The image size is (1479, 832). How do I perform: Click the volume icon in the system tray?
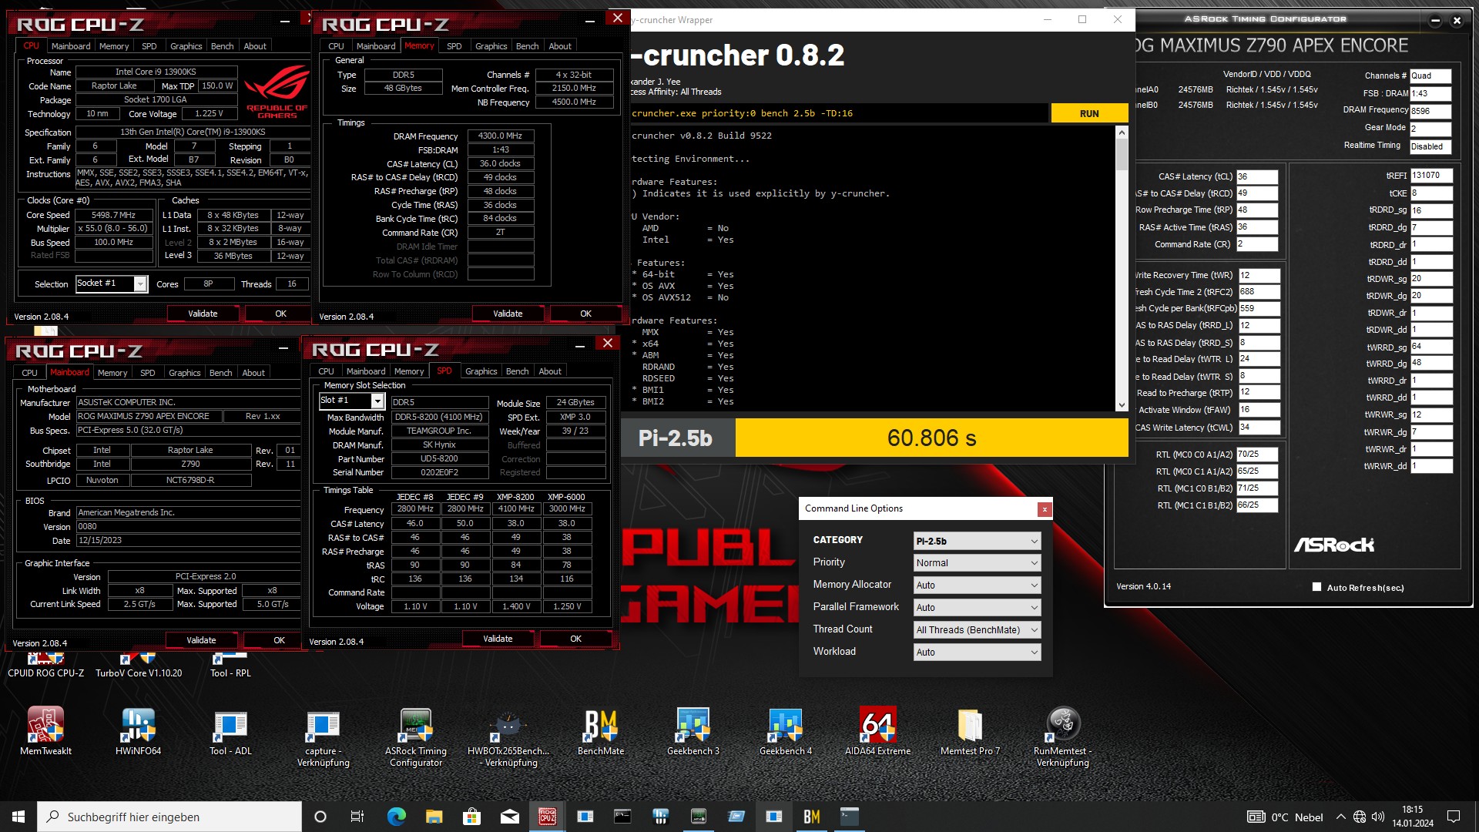tap(1378, 817)
